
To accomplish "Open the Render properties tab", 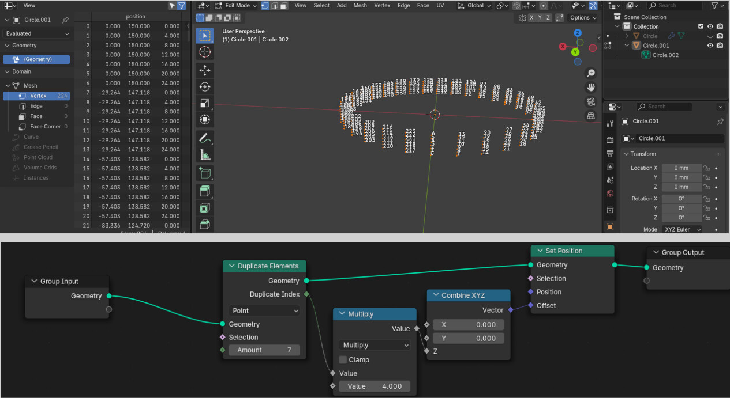I will tap(610, 140).
